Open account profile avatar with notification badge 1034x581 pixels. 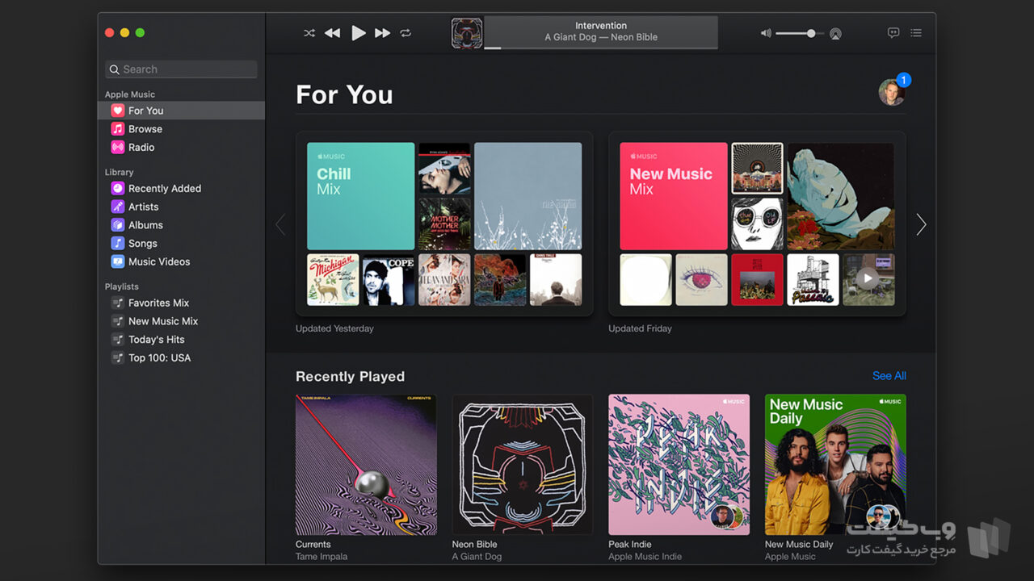(x=893, y=92)
